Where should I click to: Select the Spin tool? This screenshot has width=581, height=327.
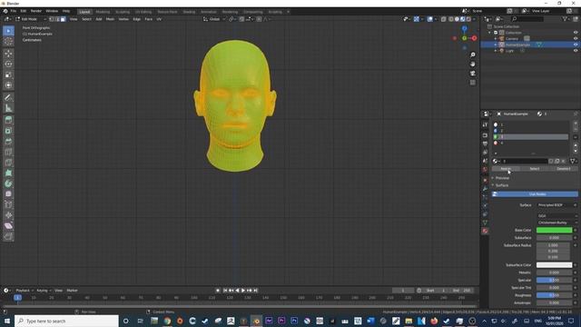pyautogui.click(x=8, y=183)
